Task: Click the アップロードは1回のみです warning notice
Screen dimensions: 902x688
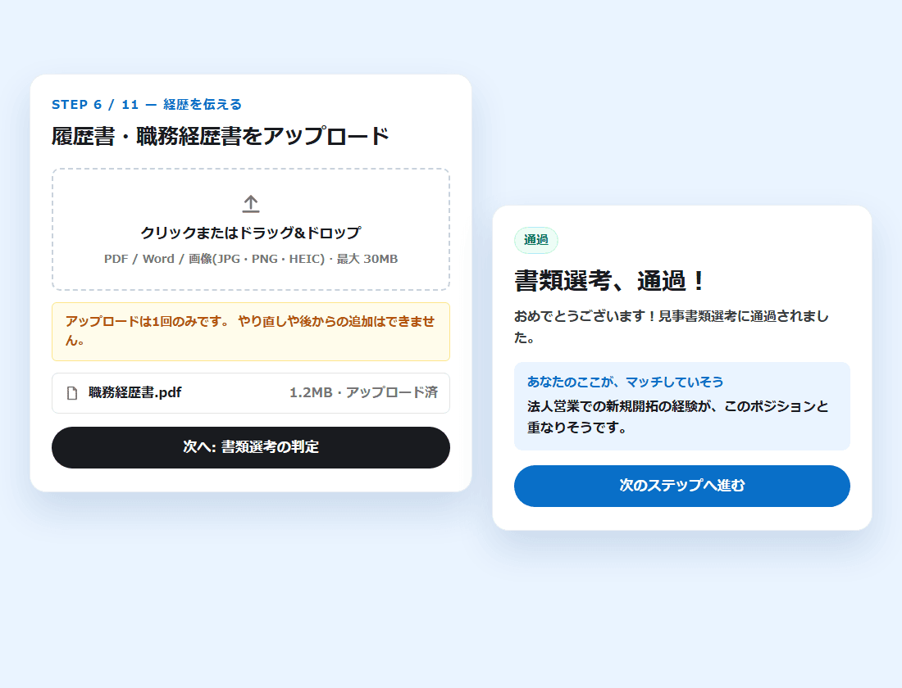Action: coord(251,332)
